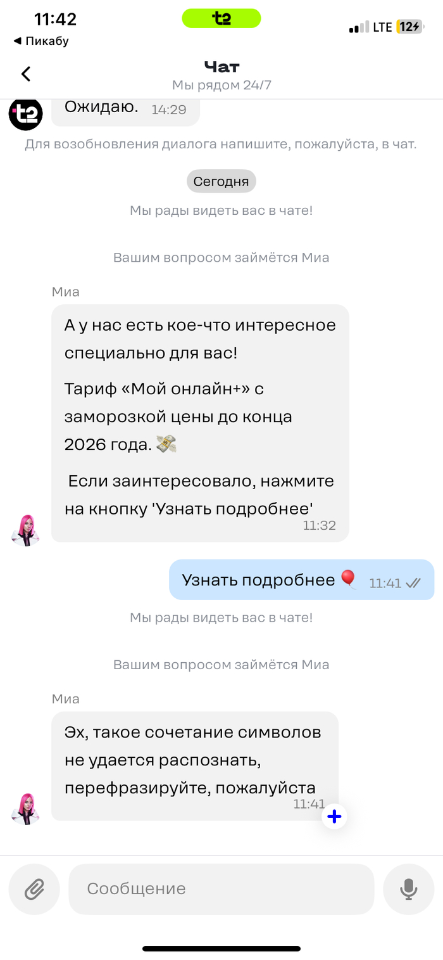Tap the home indicator bar at bottom
This screenshot has width=443, height=960.
point(221,949)
